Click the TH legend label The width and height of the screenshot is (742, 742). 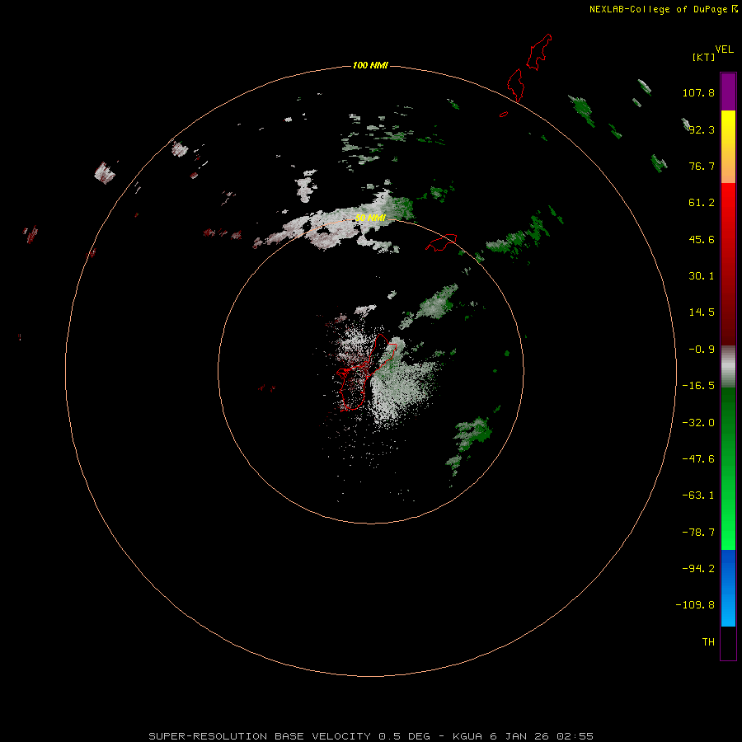708,641
